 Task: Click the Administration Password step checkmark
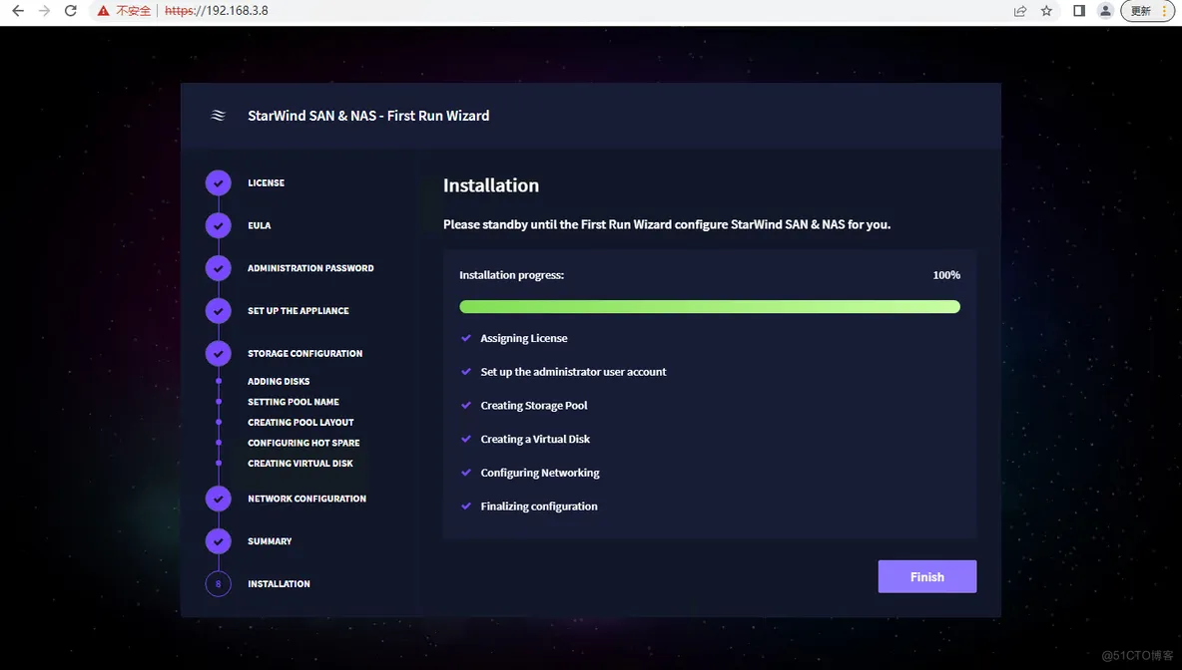218,268
